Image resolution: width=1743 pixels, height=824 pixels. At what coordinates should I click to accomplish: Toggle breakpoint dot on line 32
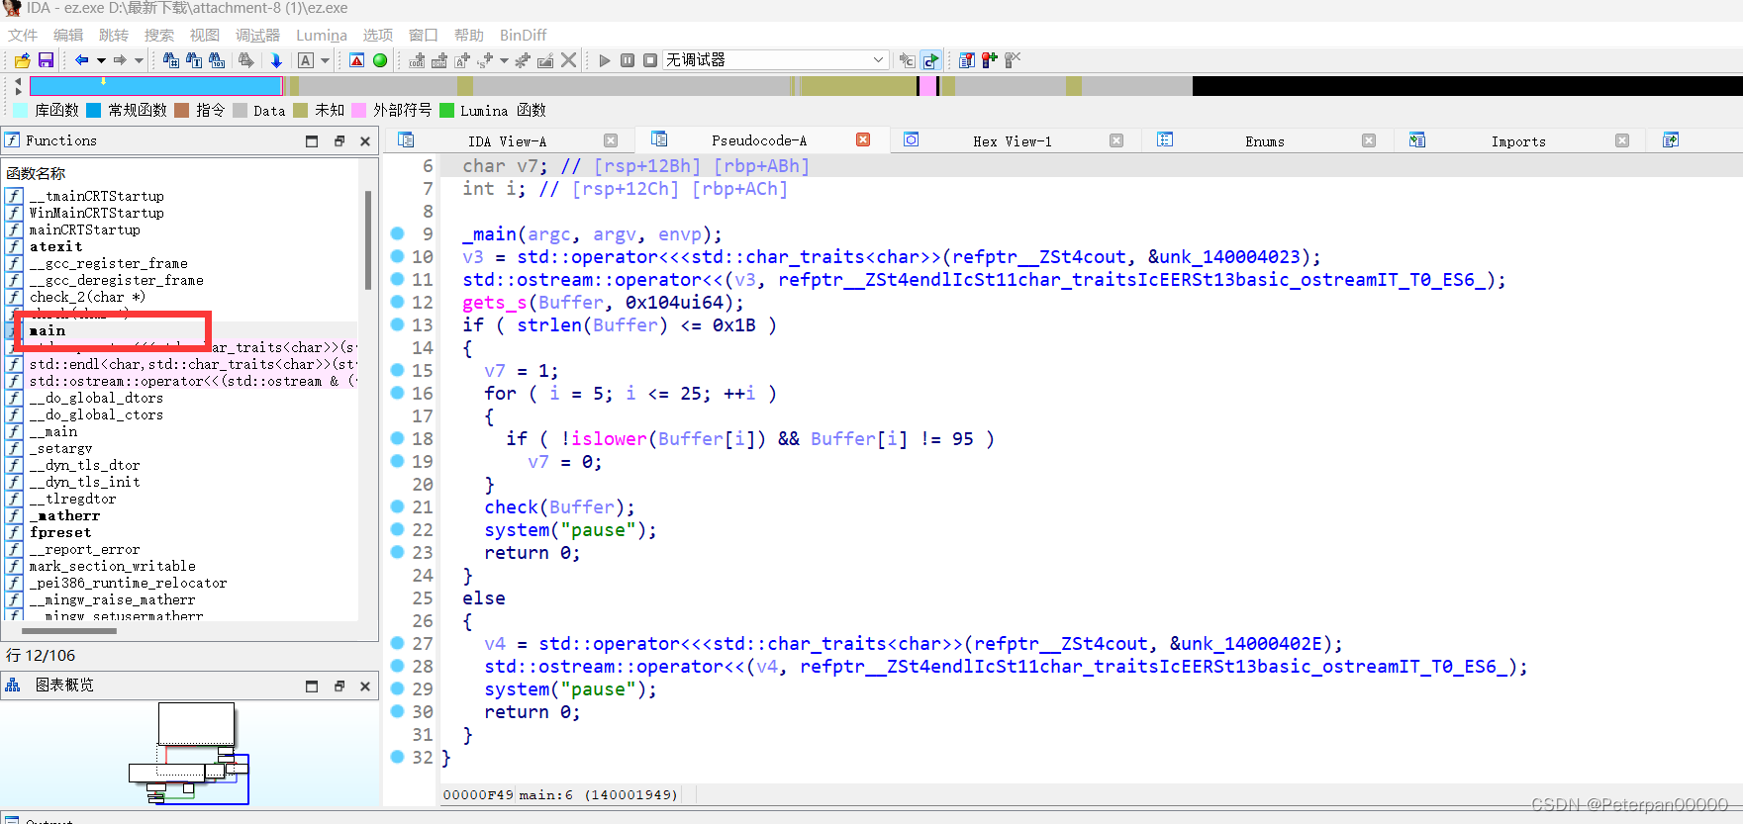coord(397,757)
